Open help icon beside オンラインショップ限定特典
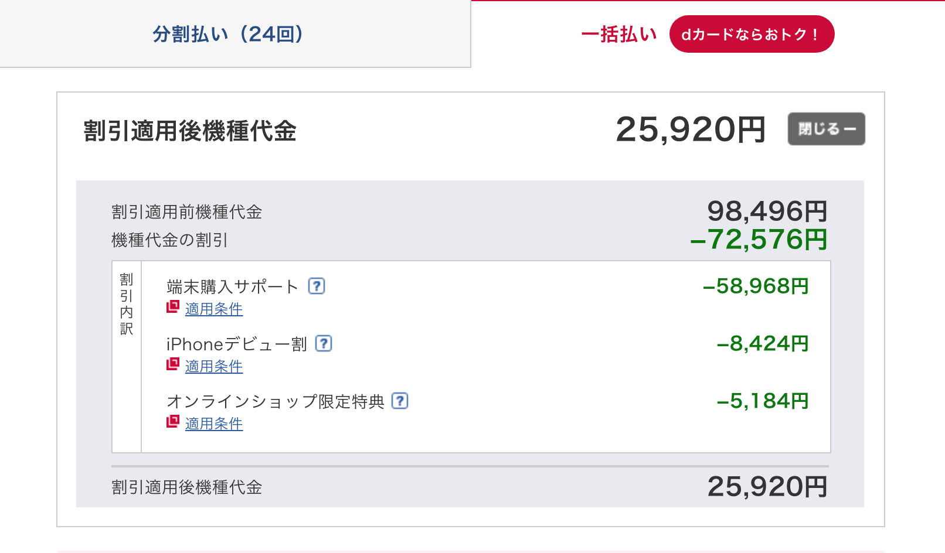This screenshot has height=553, width=945. click(400, 401)
